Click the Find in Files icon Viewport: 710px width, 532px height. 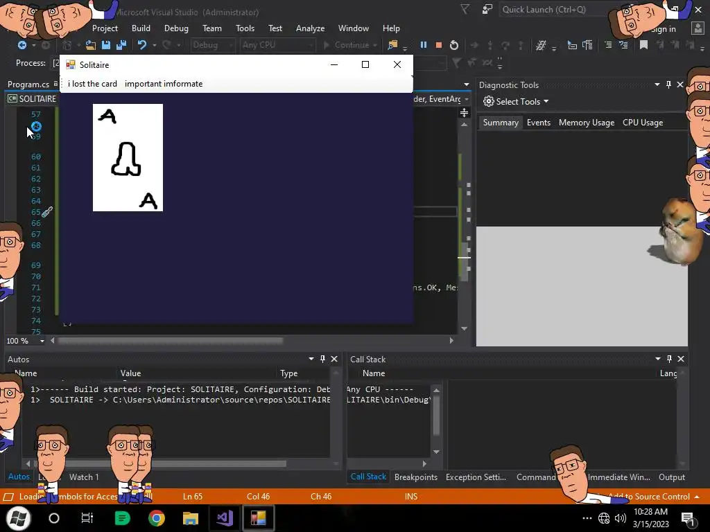coord(392,45)
